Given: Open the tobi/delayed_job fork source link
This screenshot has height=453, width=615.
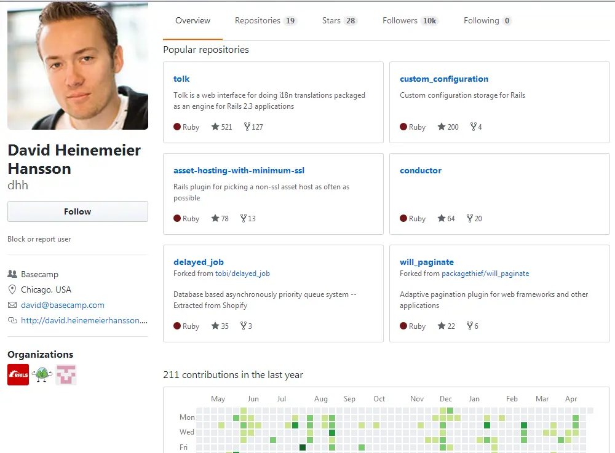Looking at the screenshot, I should coord(242,274).
